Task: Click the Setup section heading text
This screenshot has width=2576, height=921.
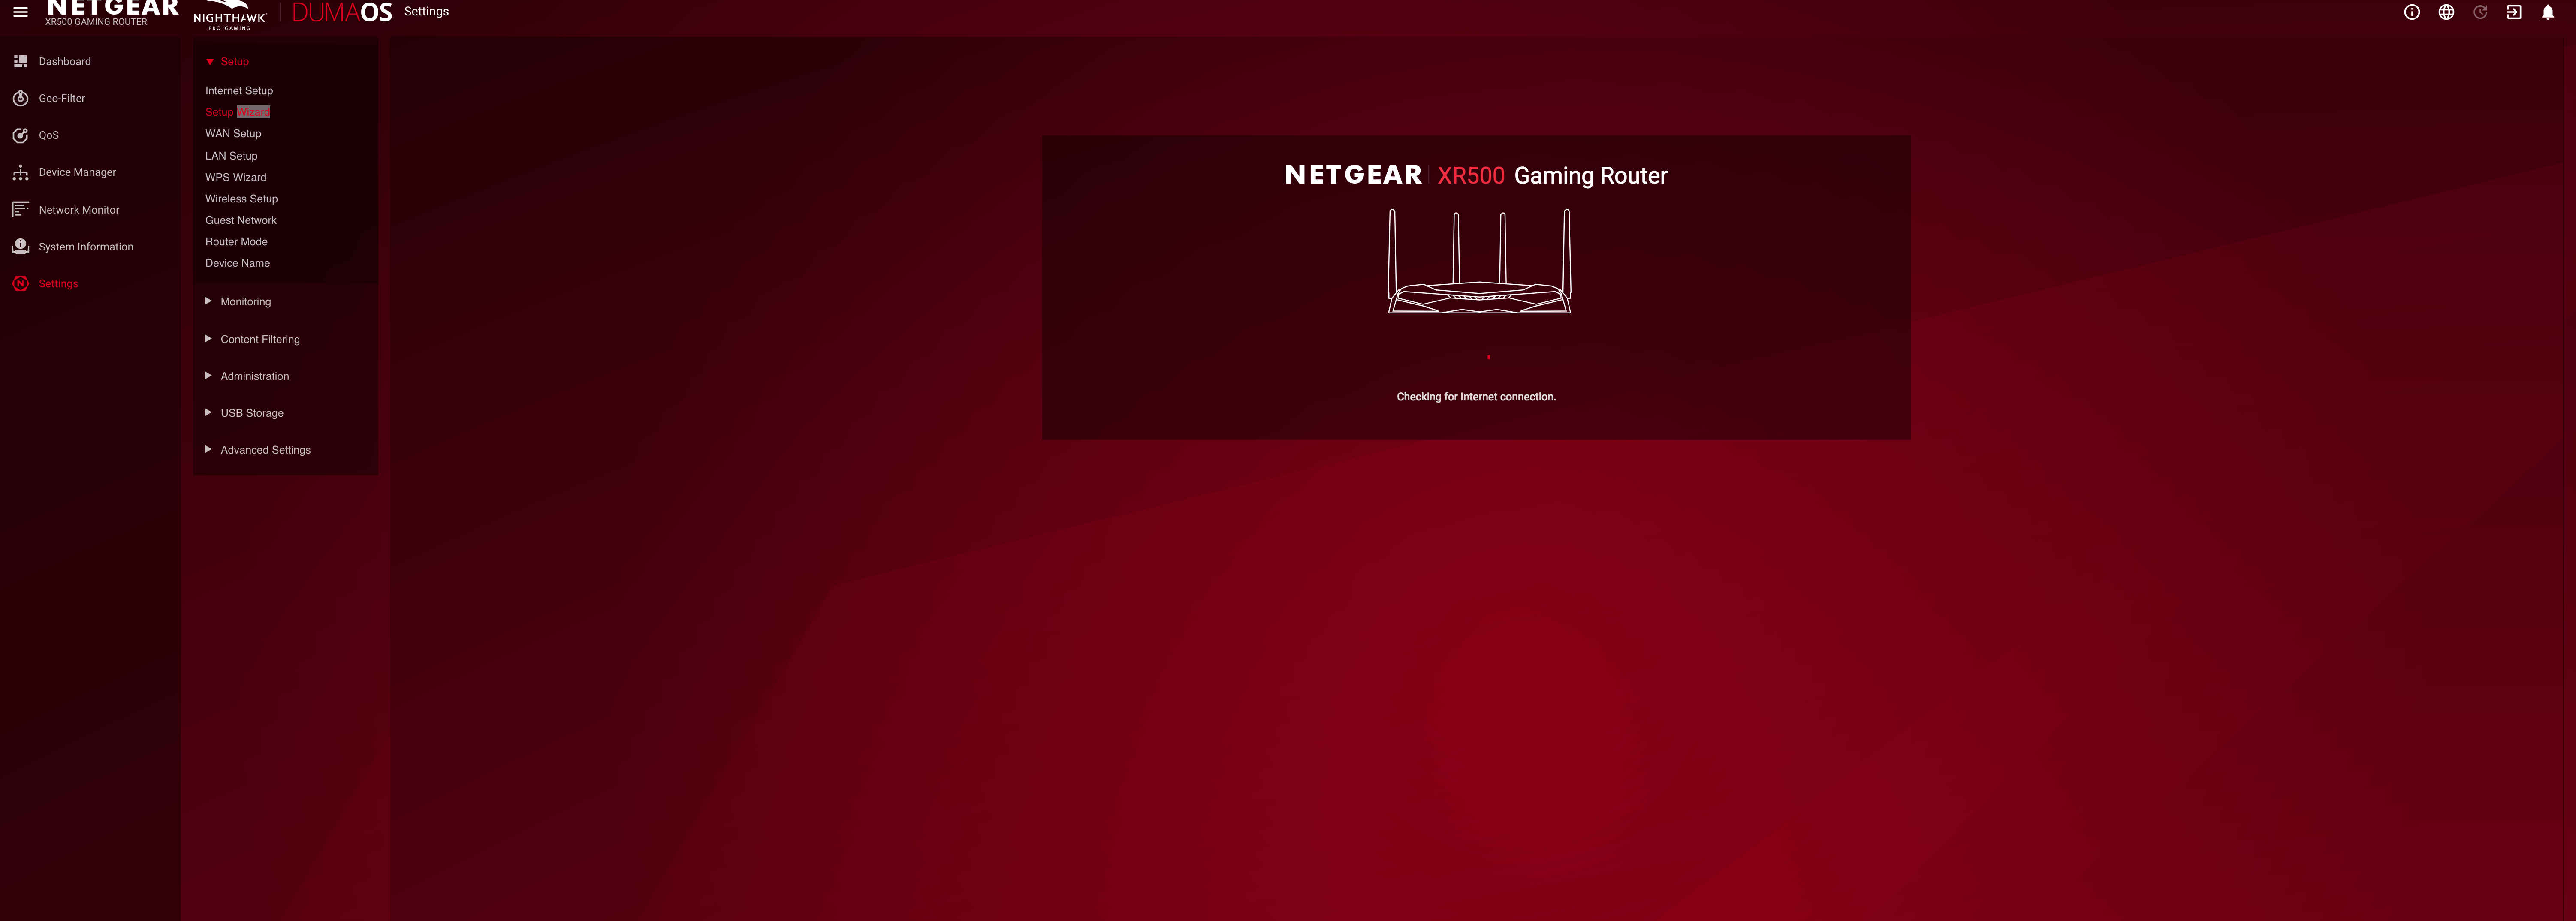Action: (x=235, y=62)
